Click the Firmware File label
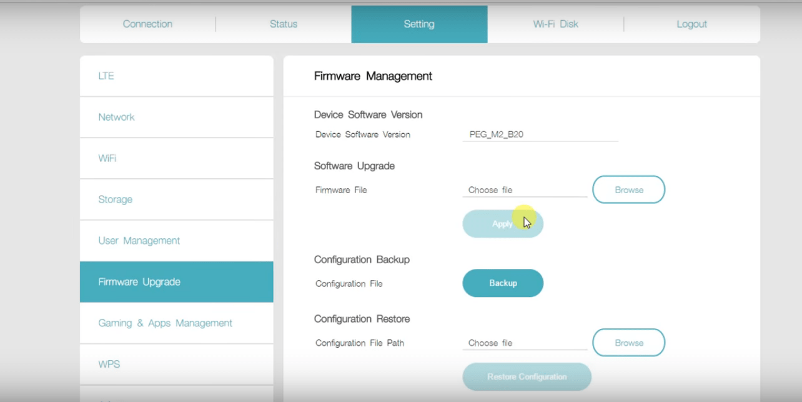802x402 pixels. 341,190
